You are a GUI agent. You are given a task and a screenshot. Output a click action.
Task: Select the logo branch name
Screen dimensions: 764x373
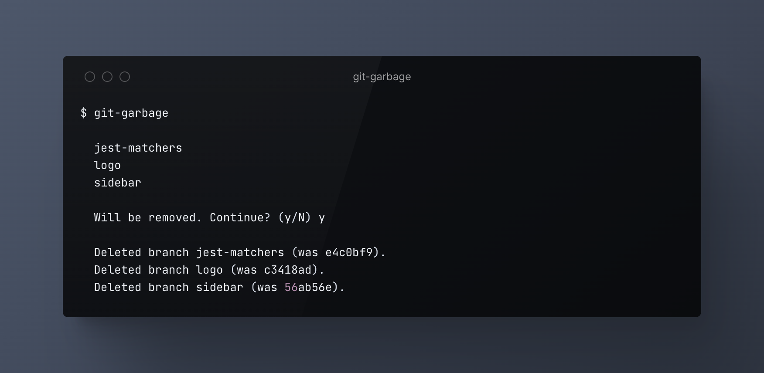tap(107, 165)
